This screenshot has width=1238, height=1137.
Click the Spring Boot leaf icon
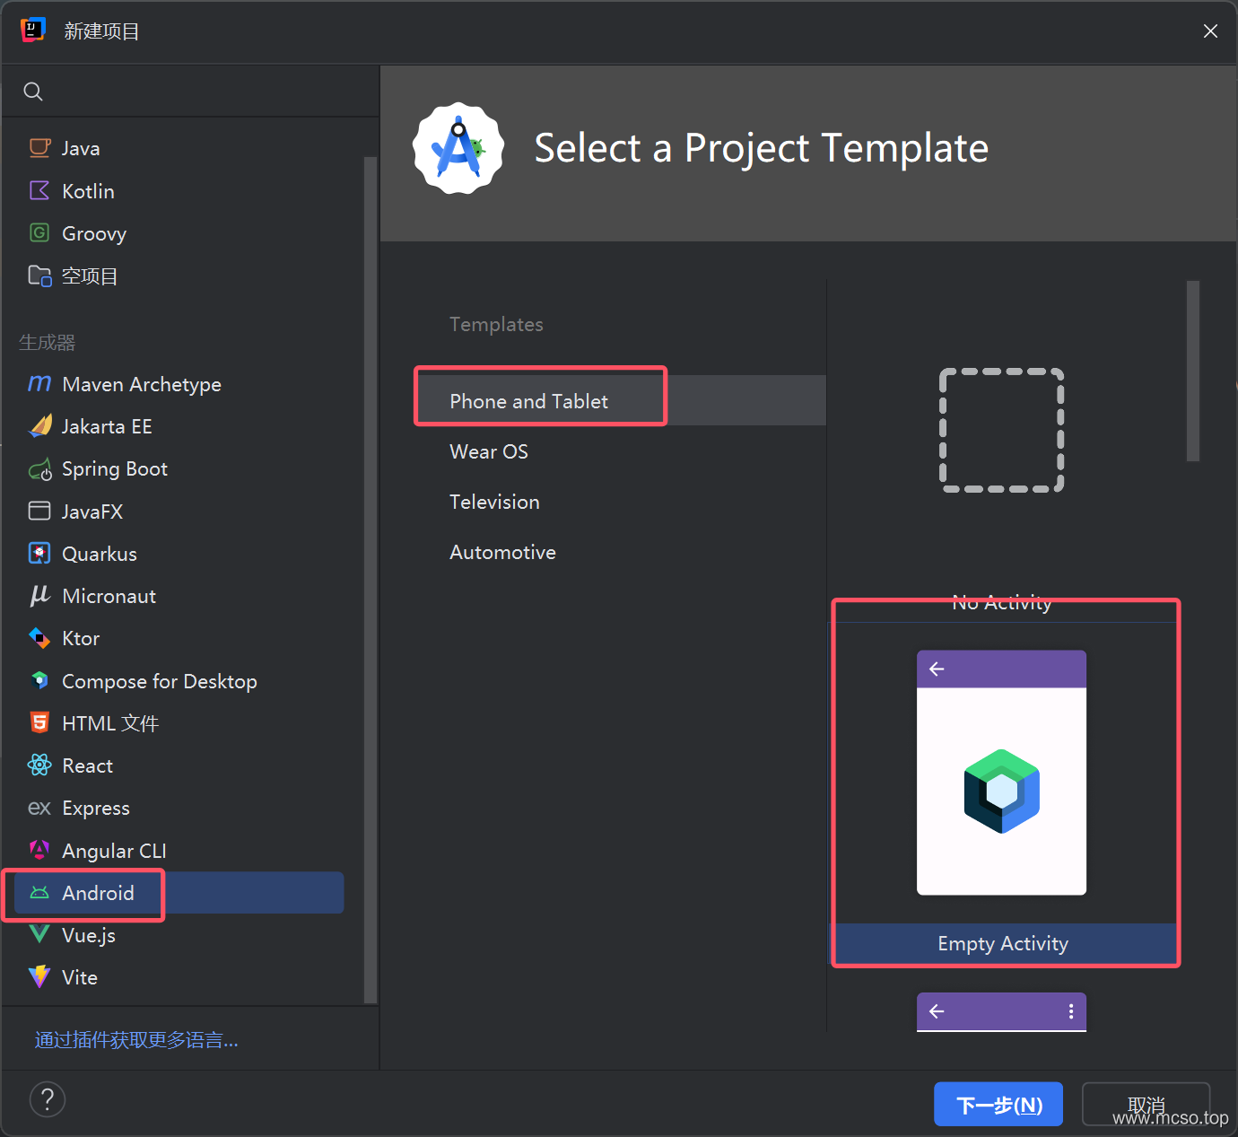(39, 468)
